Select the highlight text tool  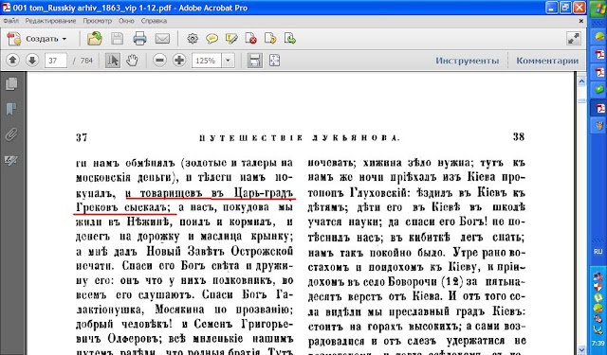231,39
